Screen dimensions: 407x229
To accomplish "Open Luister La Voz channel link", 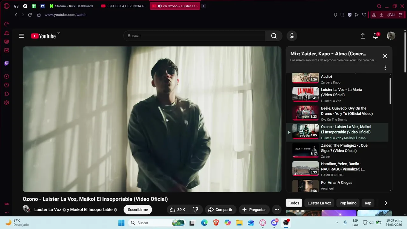I will coord(48,210).
